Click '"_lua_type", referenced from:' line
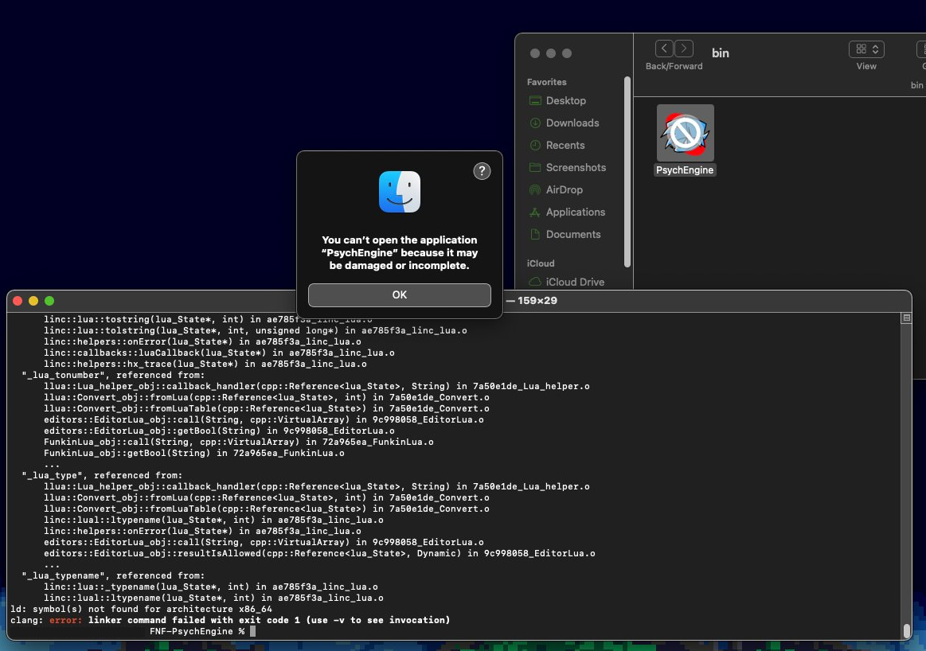 [x=102, y=475]
